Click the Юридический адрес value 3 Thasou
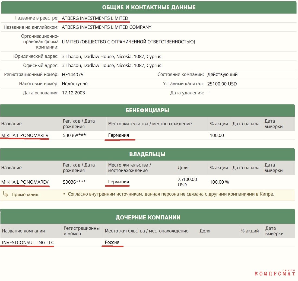 coord(111,56)
